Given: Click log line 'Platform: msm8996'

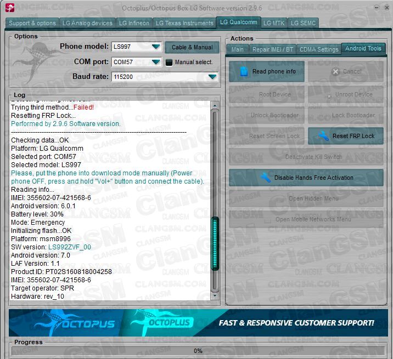Looking at the screenshot, I should tap(41, 239).
